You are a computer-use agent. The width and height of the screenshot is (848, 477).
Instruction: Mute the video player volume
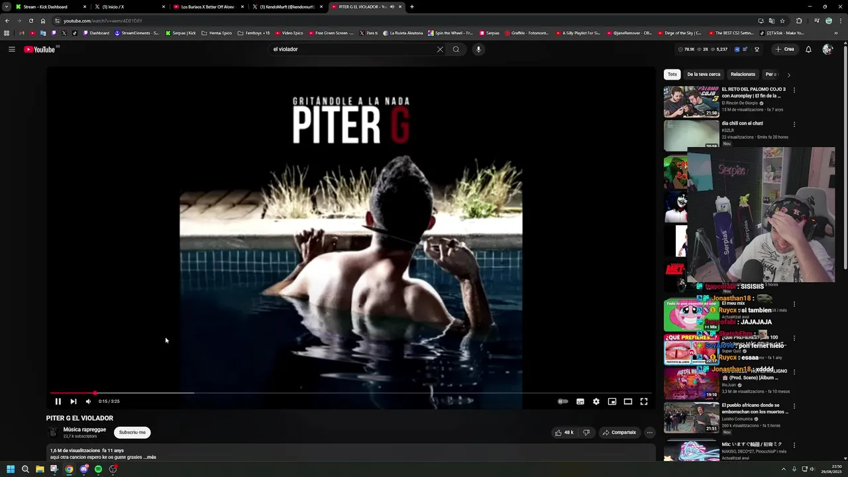pos(88,401)
